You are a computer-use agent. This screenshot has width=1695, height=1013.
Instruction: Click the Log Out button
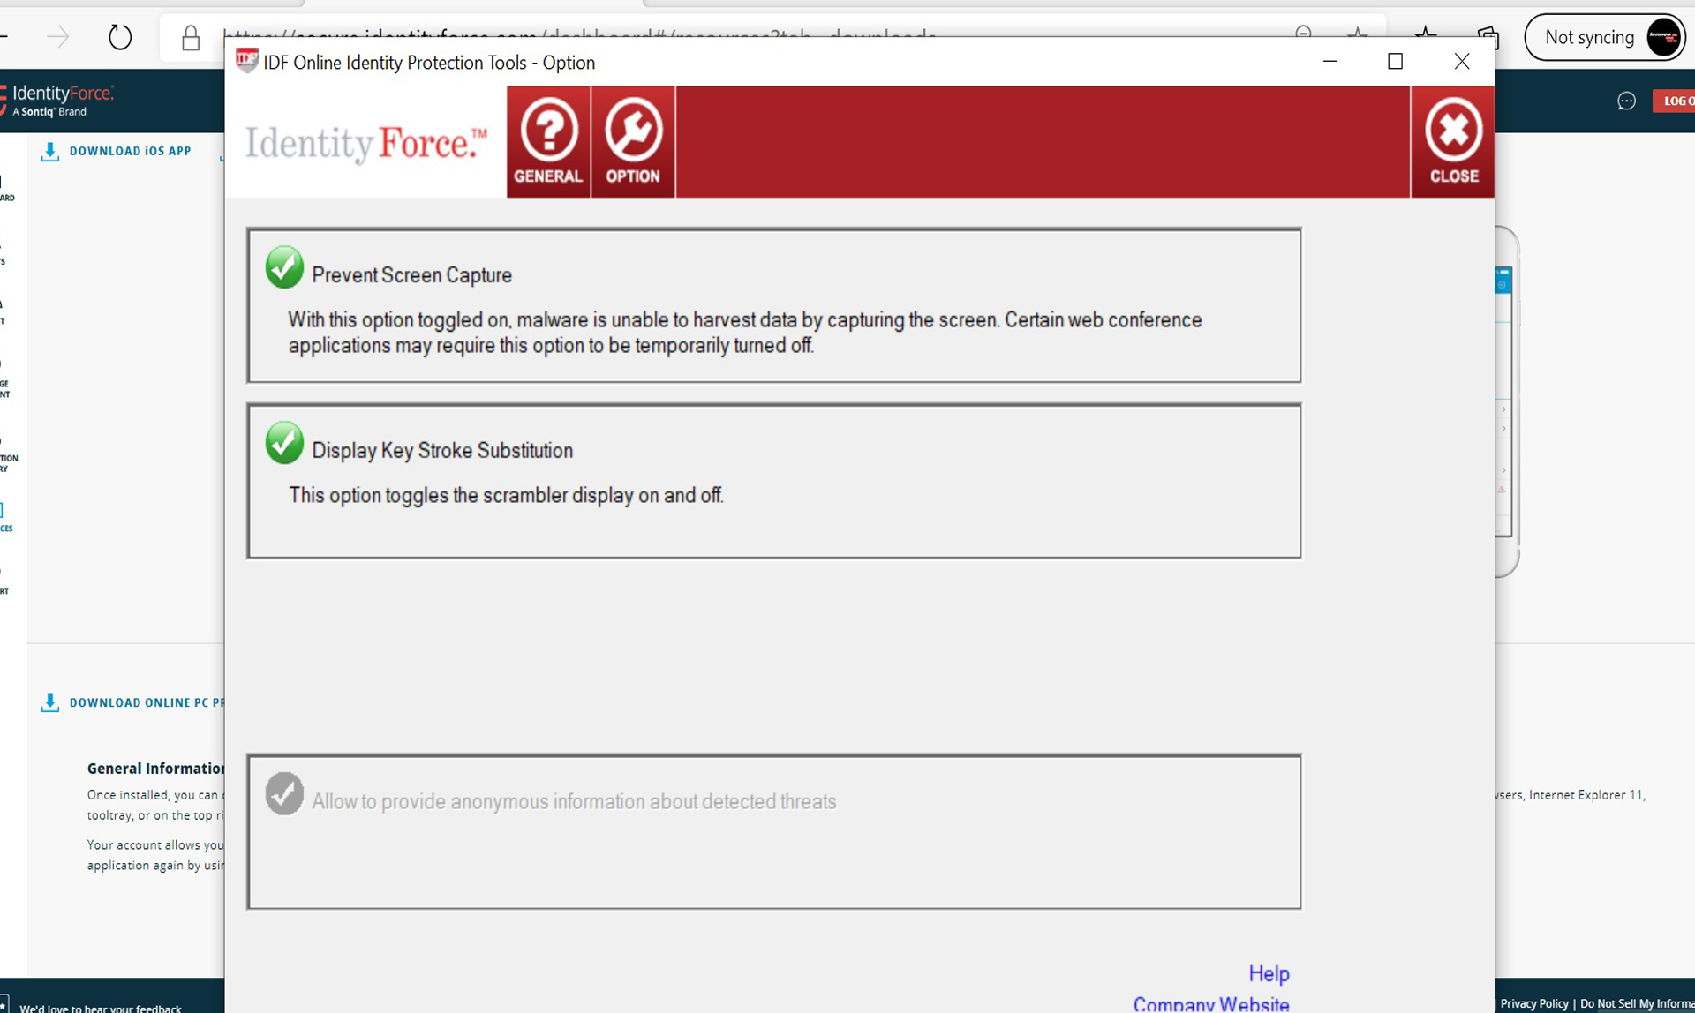(1674, 101)
